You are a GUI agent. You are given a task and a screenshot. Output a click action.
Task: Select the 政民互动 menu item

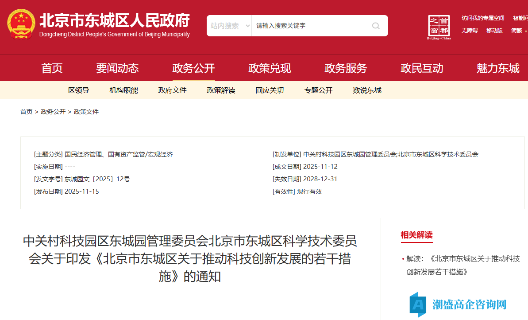coord(422,68)
